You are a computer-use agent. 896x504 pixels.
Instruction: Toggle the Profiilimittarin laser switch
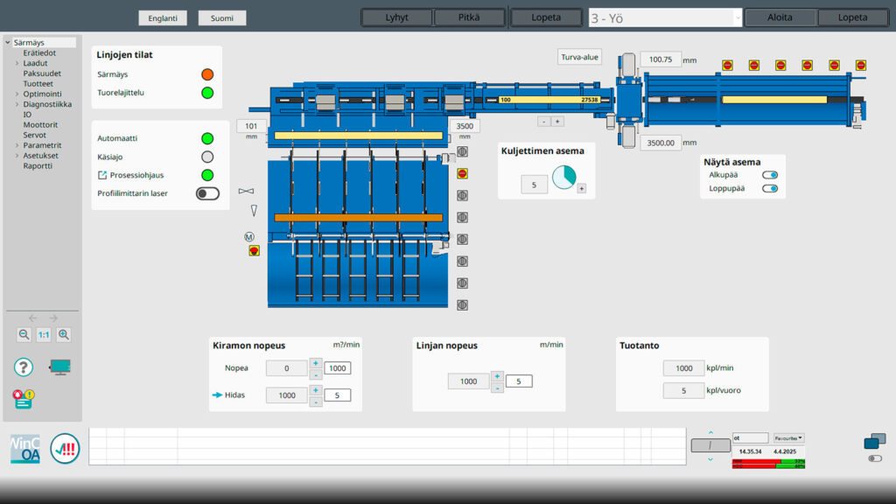(x=207, y=193)
